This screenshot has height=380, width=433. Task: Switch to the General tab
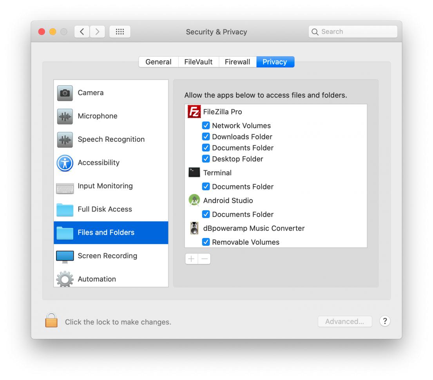click(x=158, y=62)
